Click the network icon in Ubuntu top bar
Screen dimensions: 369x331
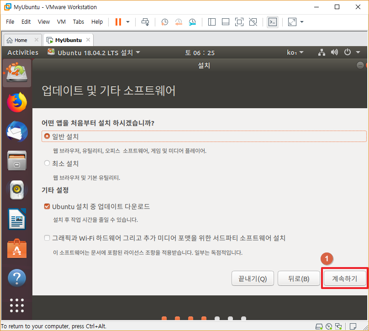click(322, 53)
